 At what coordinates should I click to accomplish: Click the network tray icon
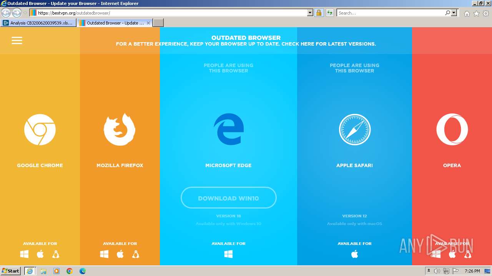point(446,271)
